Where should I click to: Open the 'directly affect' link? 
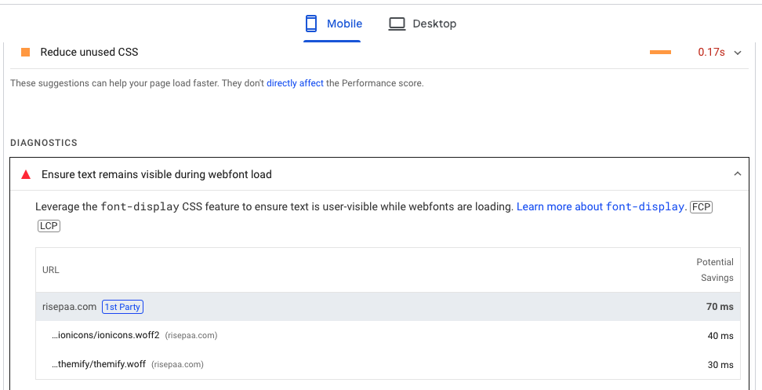[x=295, y=83]
